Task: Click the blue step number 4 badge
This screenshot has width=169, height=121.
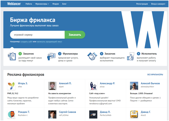Action: pos(139,54)
